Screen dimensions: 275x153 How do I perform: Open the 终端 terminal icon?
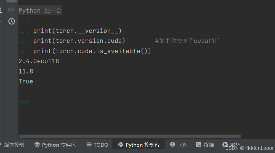pos(199,145)
